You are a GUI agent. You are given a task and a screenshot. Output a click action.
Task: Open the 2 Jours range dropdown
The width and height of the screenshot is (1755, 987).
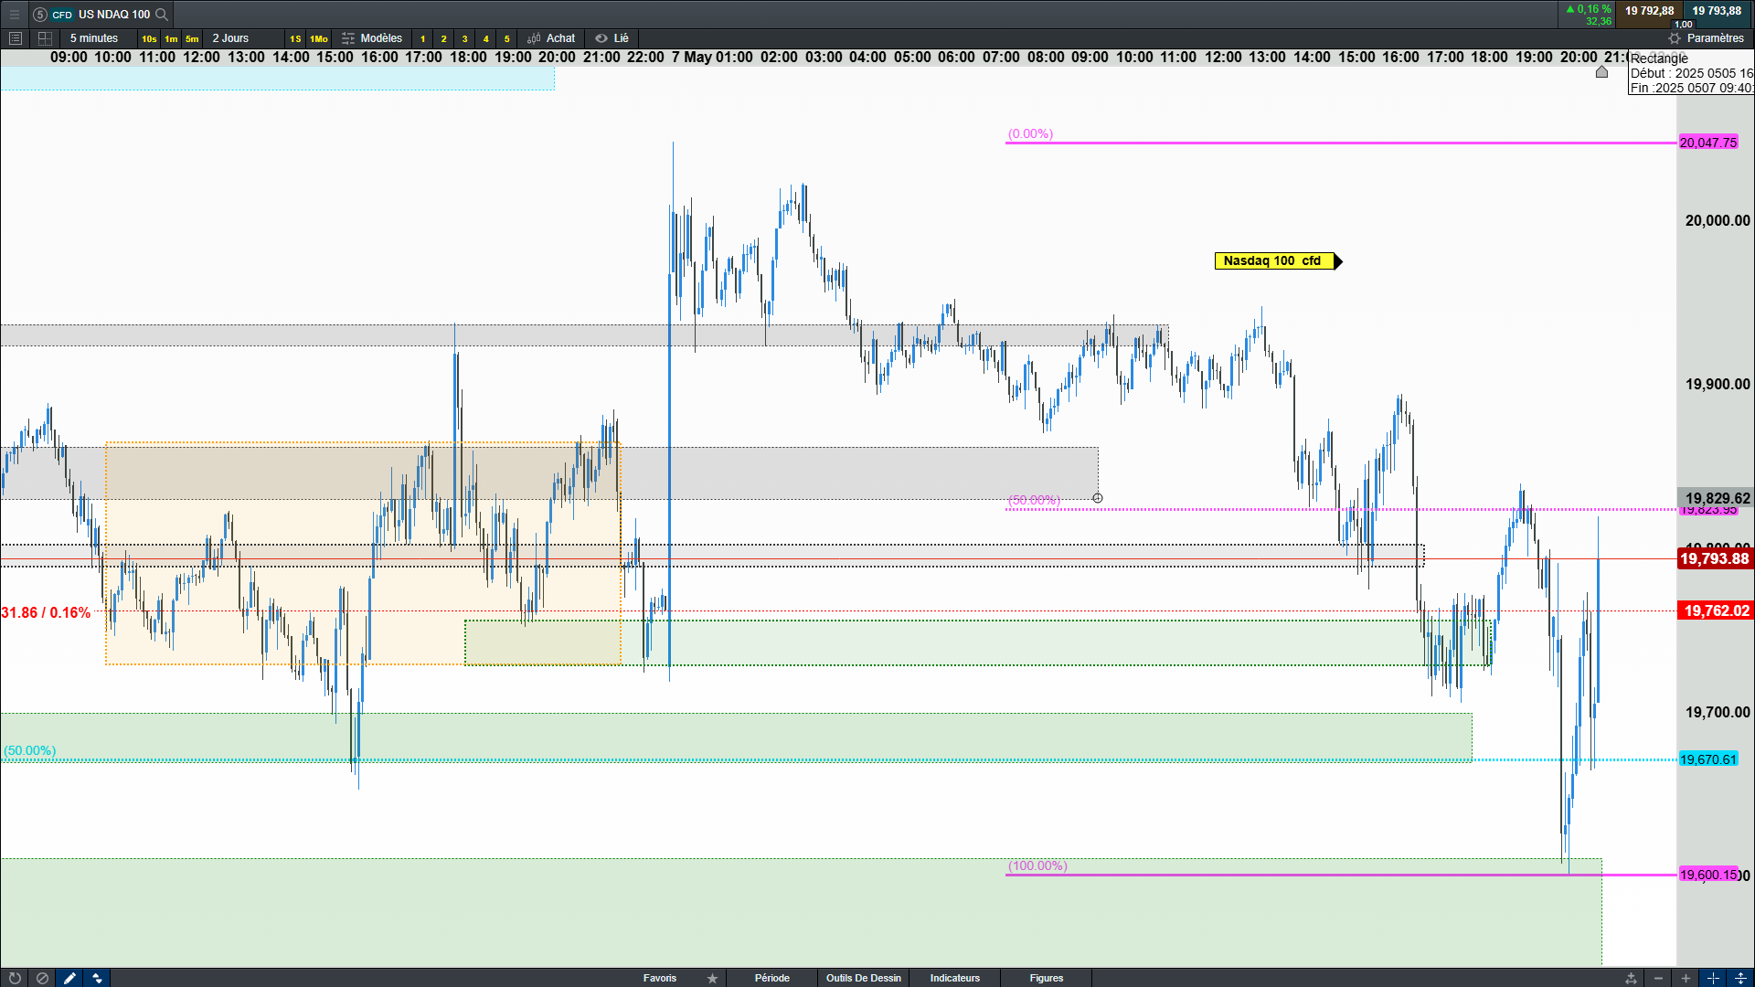tap(230, 38)
